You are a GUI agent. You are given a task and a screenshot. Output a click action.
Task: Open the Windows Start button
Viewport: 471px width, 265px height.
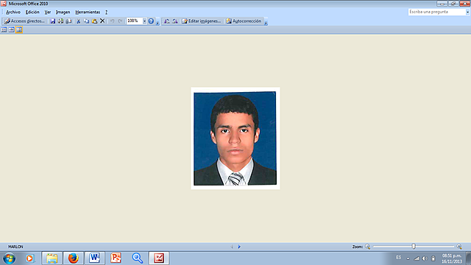click(10, 258)
